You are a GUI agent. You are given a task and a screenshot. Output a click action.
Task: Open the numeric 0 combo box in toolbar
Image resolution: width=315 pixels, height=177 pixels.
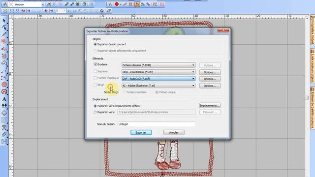pyautogui.click(x=61, y=11)
